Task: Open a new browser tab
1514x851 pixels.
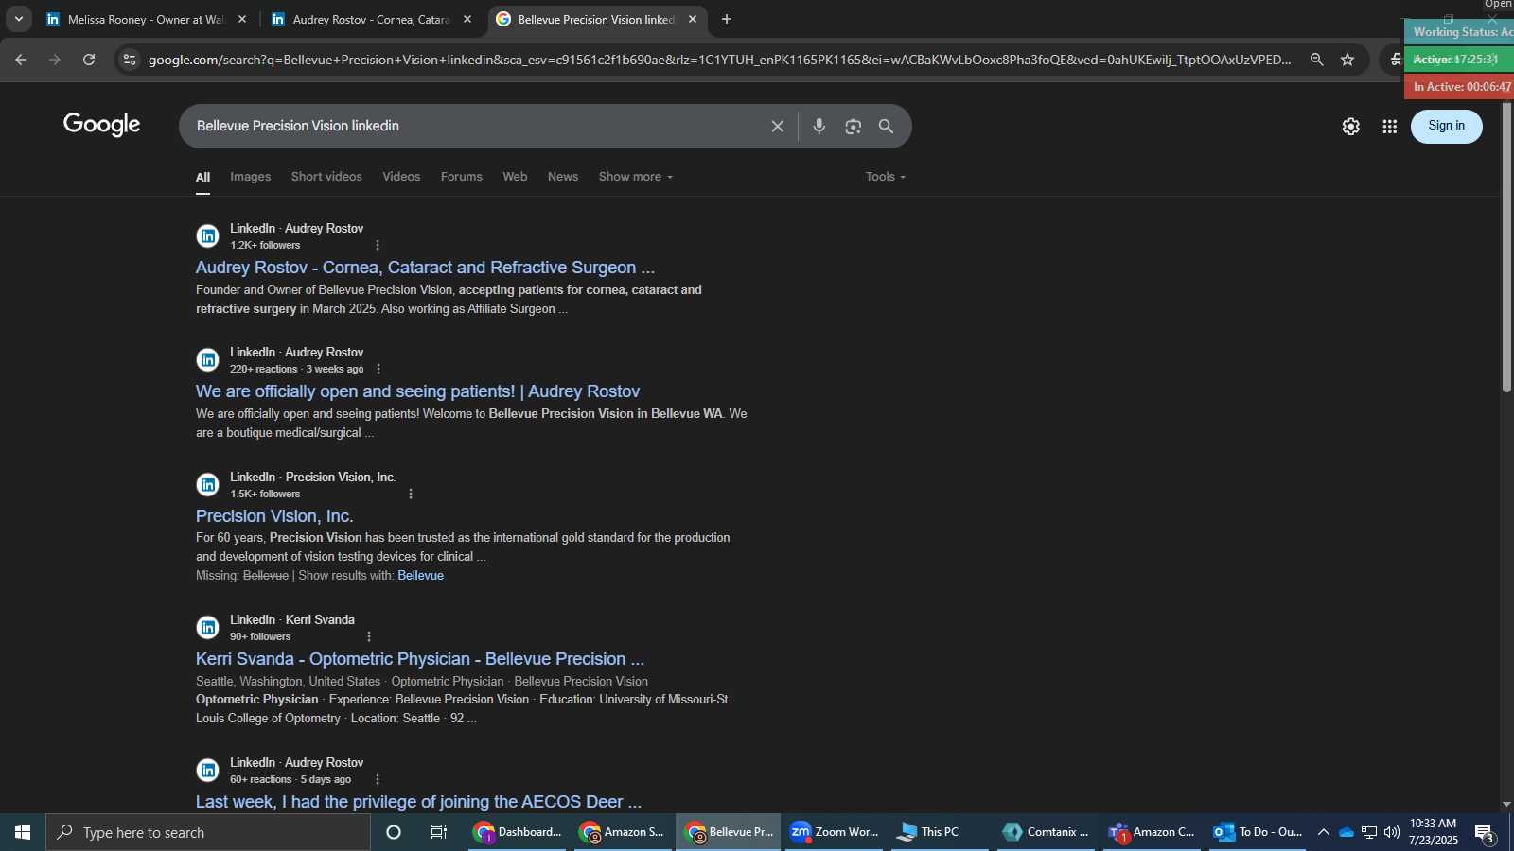Action: (x=727, y=19)
